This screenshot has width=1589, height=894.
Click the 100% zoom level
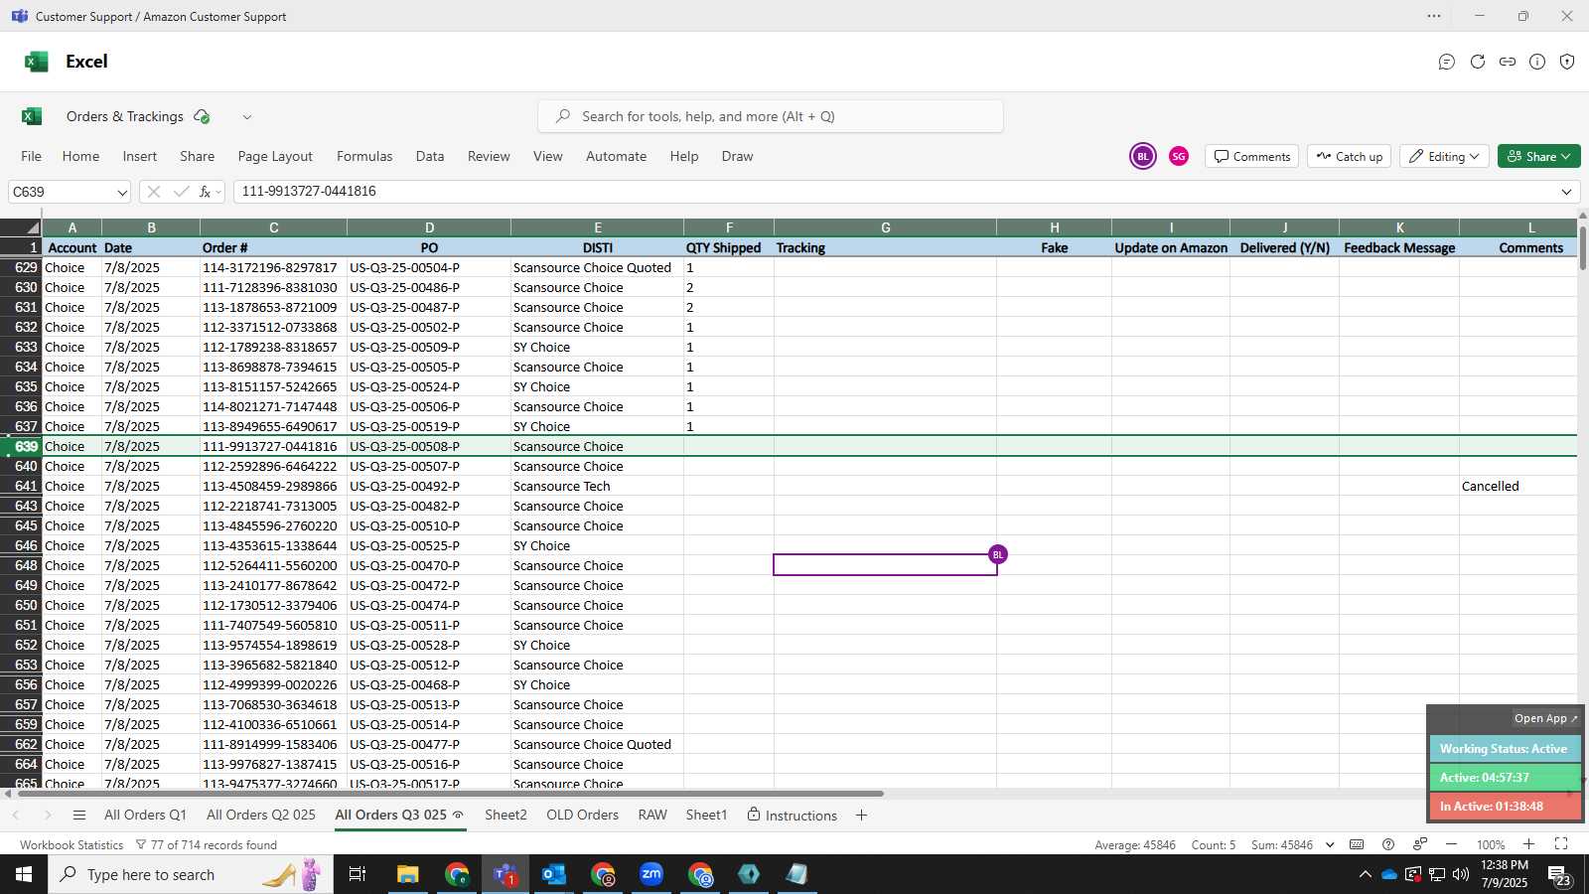click(1491, 845)
